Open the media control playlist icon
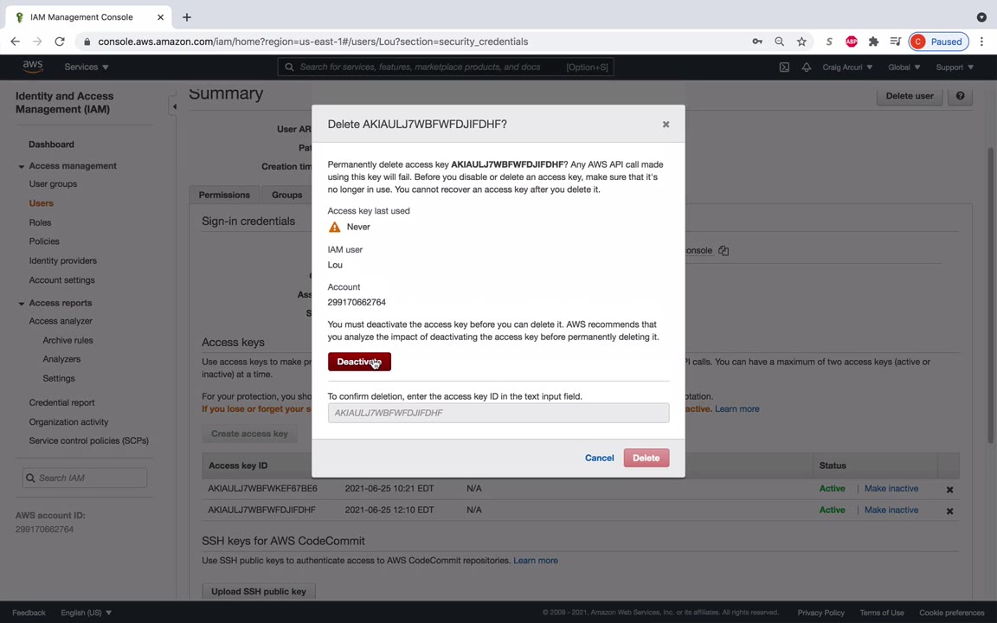This screenshot has width=997, height=623. pyautogui.click(x=895, y=42)
